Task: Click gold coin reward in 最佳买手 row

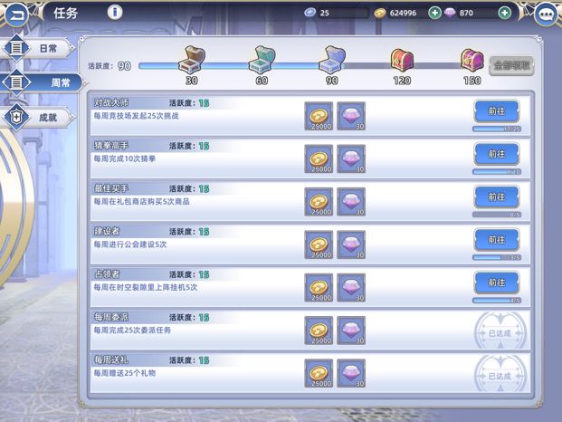Action: 319,202
